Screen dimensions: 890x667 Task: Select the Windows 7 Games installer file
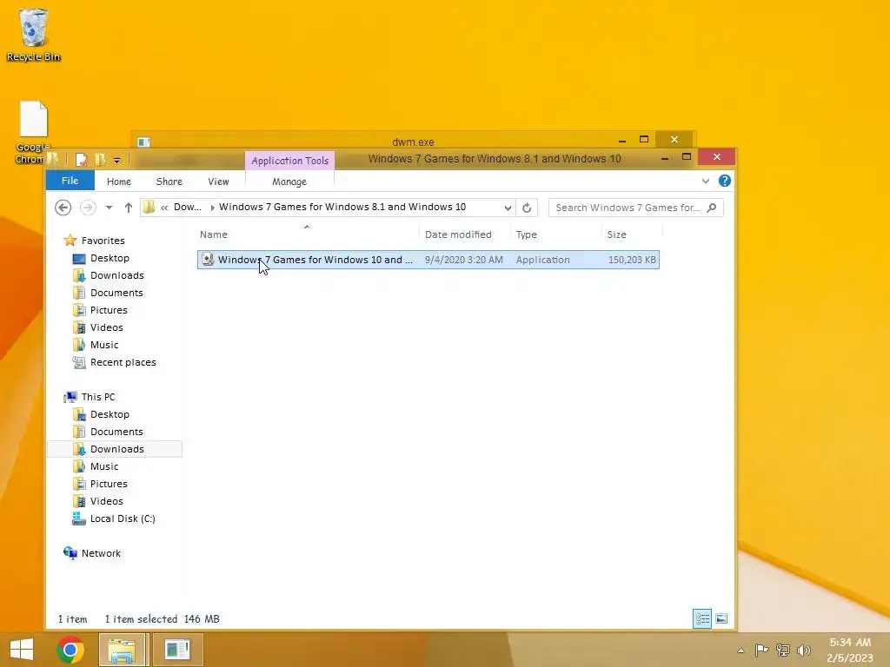click(x=428, y=260)
